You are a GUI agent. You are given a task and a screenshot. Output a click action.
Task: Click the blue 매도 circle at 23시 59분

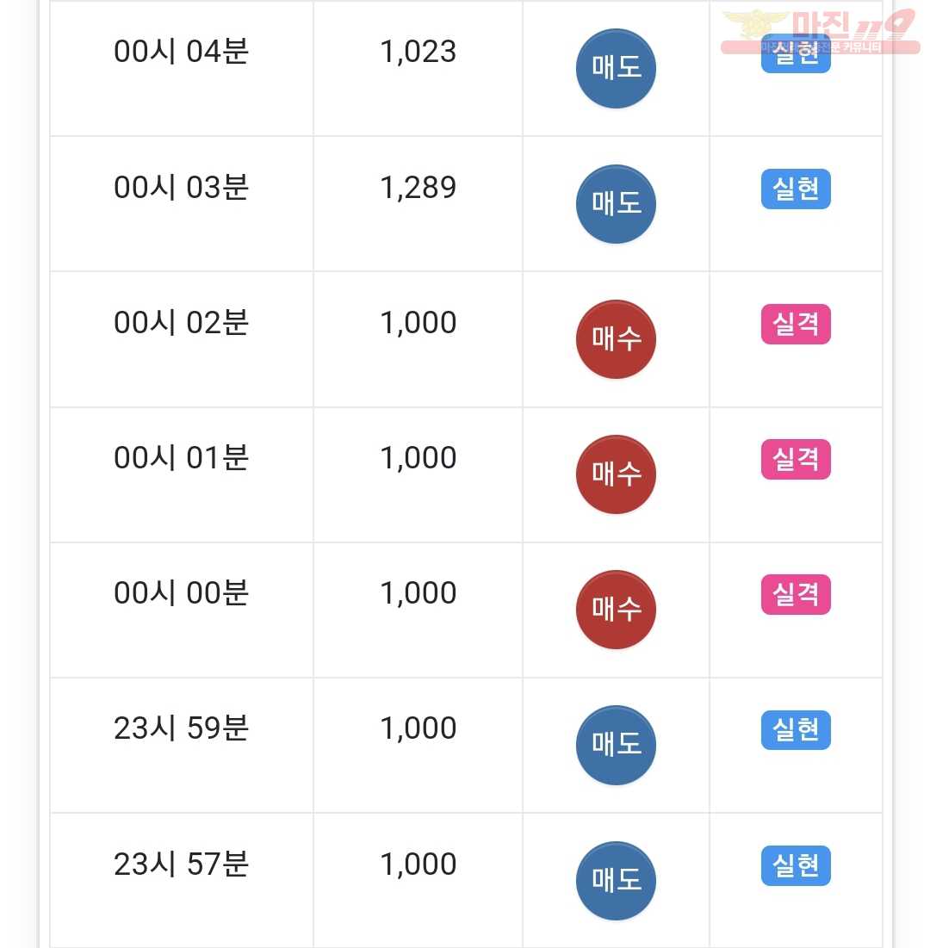coord(616,745)
